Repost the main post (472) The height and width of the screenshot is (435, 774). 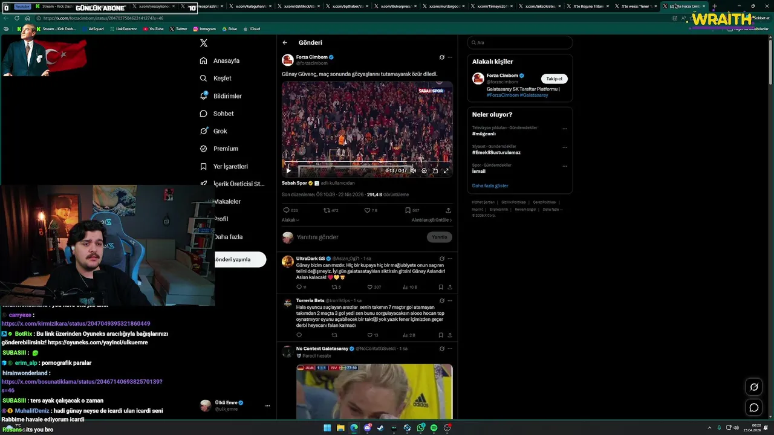[331, 210]
